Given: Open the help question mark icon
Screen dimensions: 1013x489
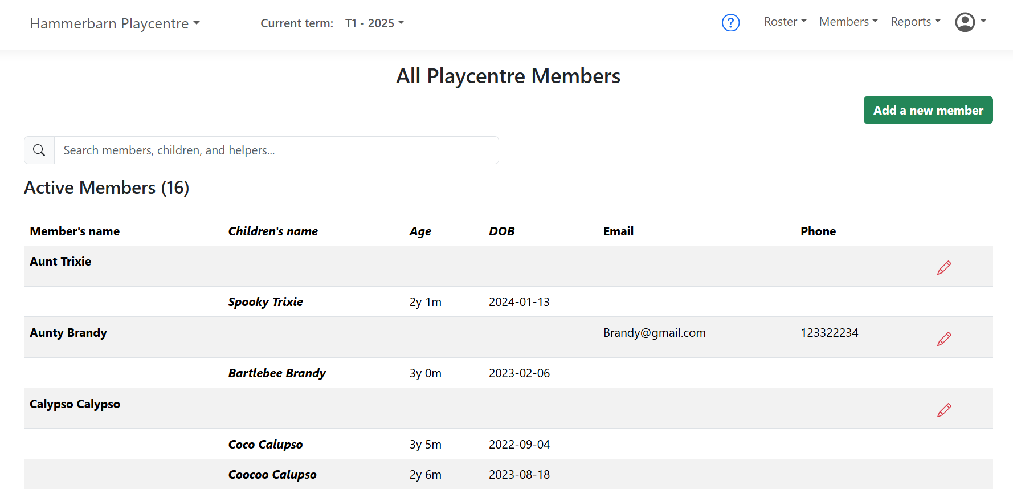Looking at the screenshot, I should click(730, 23).
